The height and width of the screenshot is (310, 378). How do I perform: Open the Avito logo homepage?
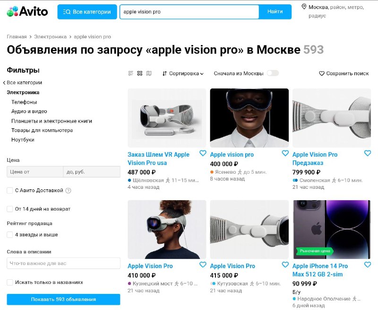point(27,11)
